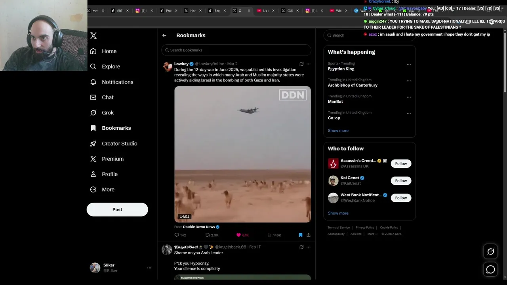Open more options for ManBat trend
The height and width of the screenshot is (285, 507).
tap(409, 97)
